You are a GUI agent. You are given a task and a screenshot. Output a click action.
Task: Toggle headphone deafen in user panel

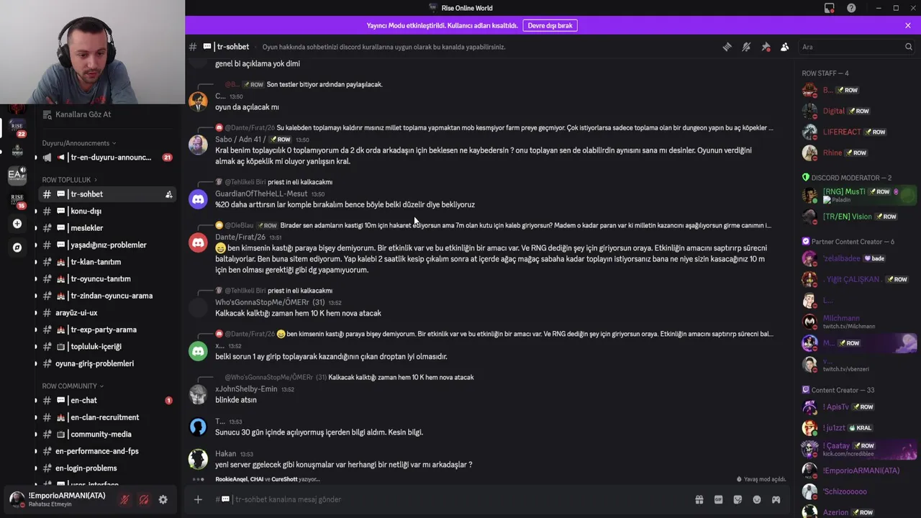click(144, 499)
